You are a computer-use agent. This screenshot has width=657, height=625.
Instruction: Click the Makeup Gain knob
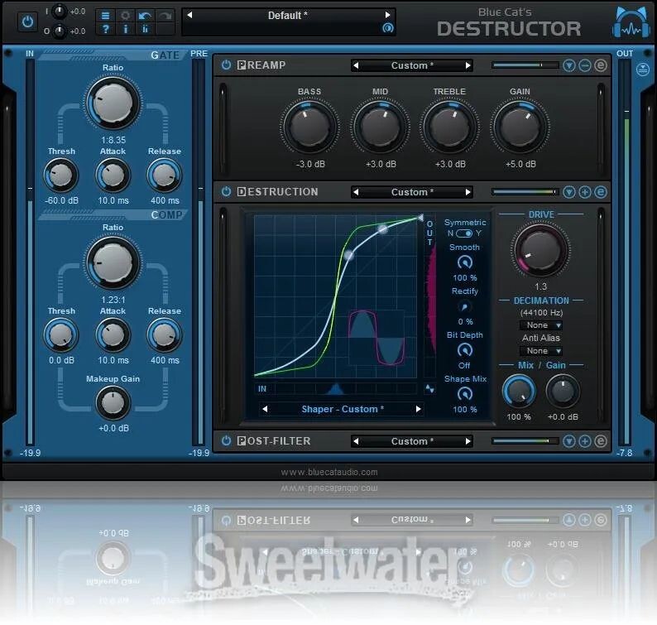(113, 403)
